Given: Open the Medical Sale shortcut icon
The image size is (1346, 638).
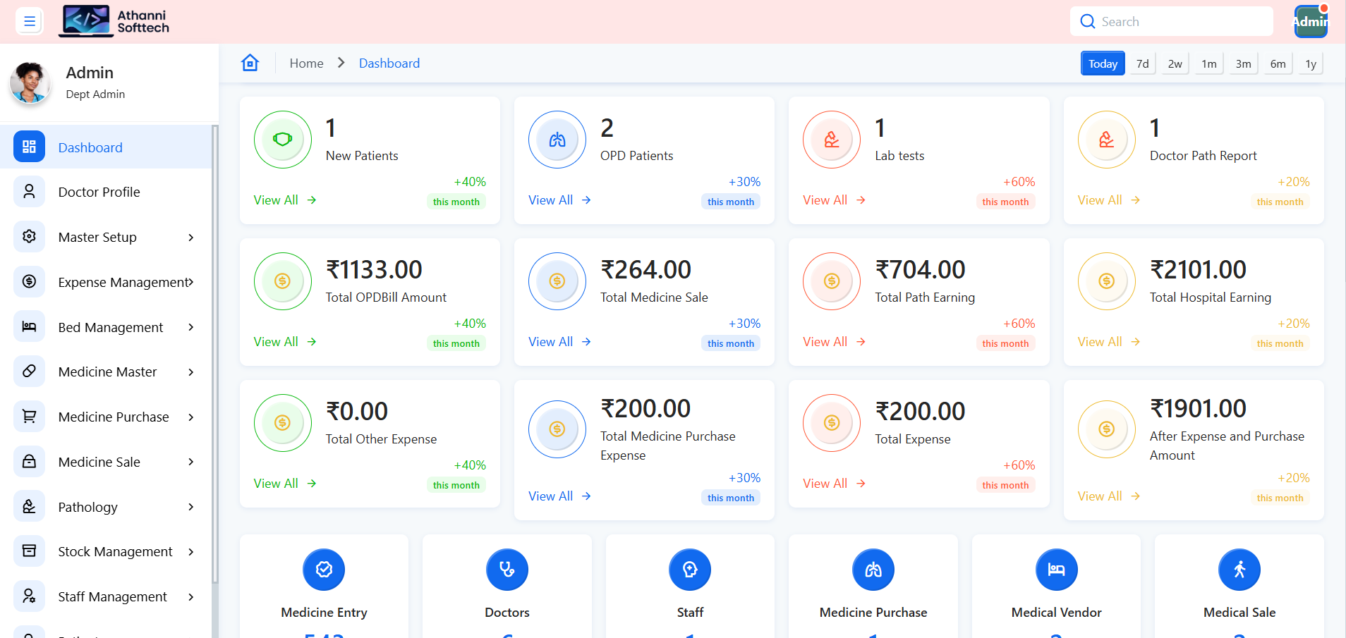Looking at the screenshot, I should point(1239,570).
